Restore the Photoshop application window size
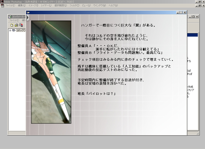This screenshot has width=205, height=149. click(x=200, y=2)
